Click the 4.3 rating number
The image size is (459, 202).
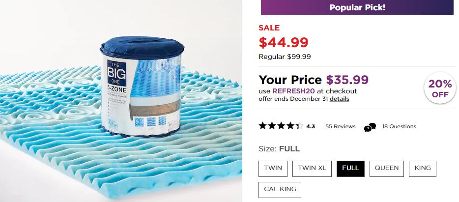(x=311, y=126)
